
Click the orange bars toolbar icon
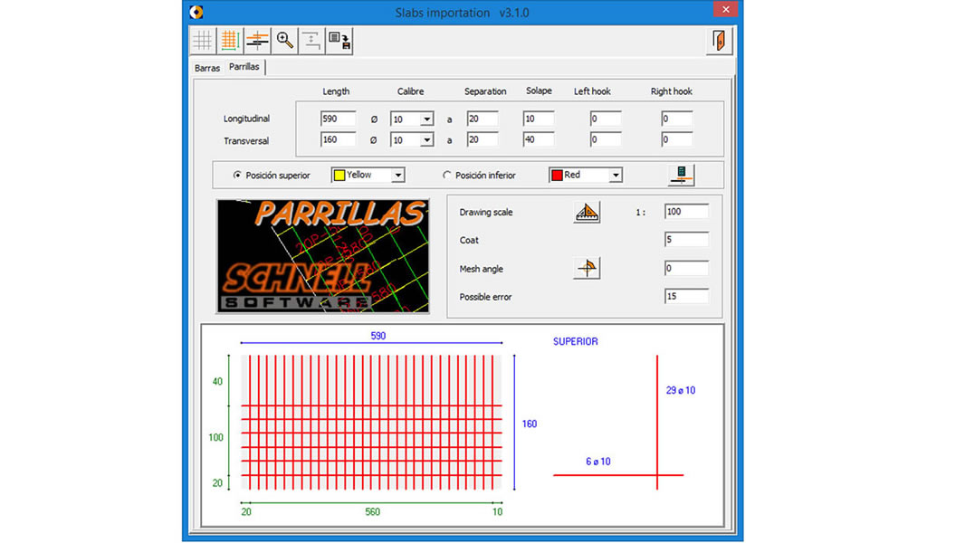coord(257,41)
